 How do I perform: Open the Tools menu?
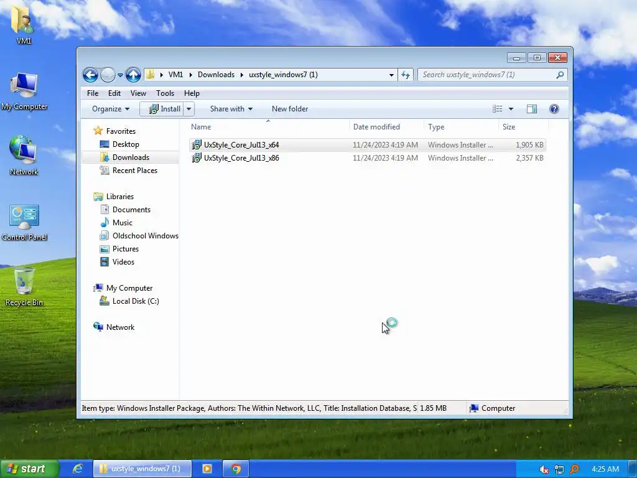[x=165, y=93]
